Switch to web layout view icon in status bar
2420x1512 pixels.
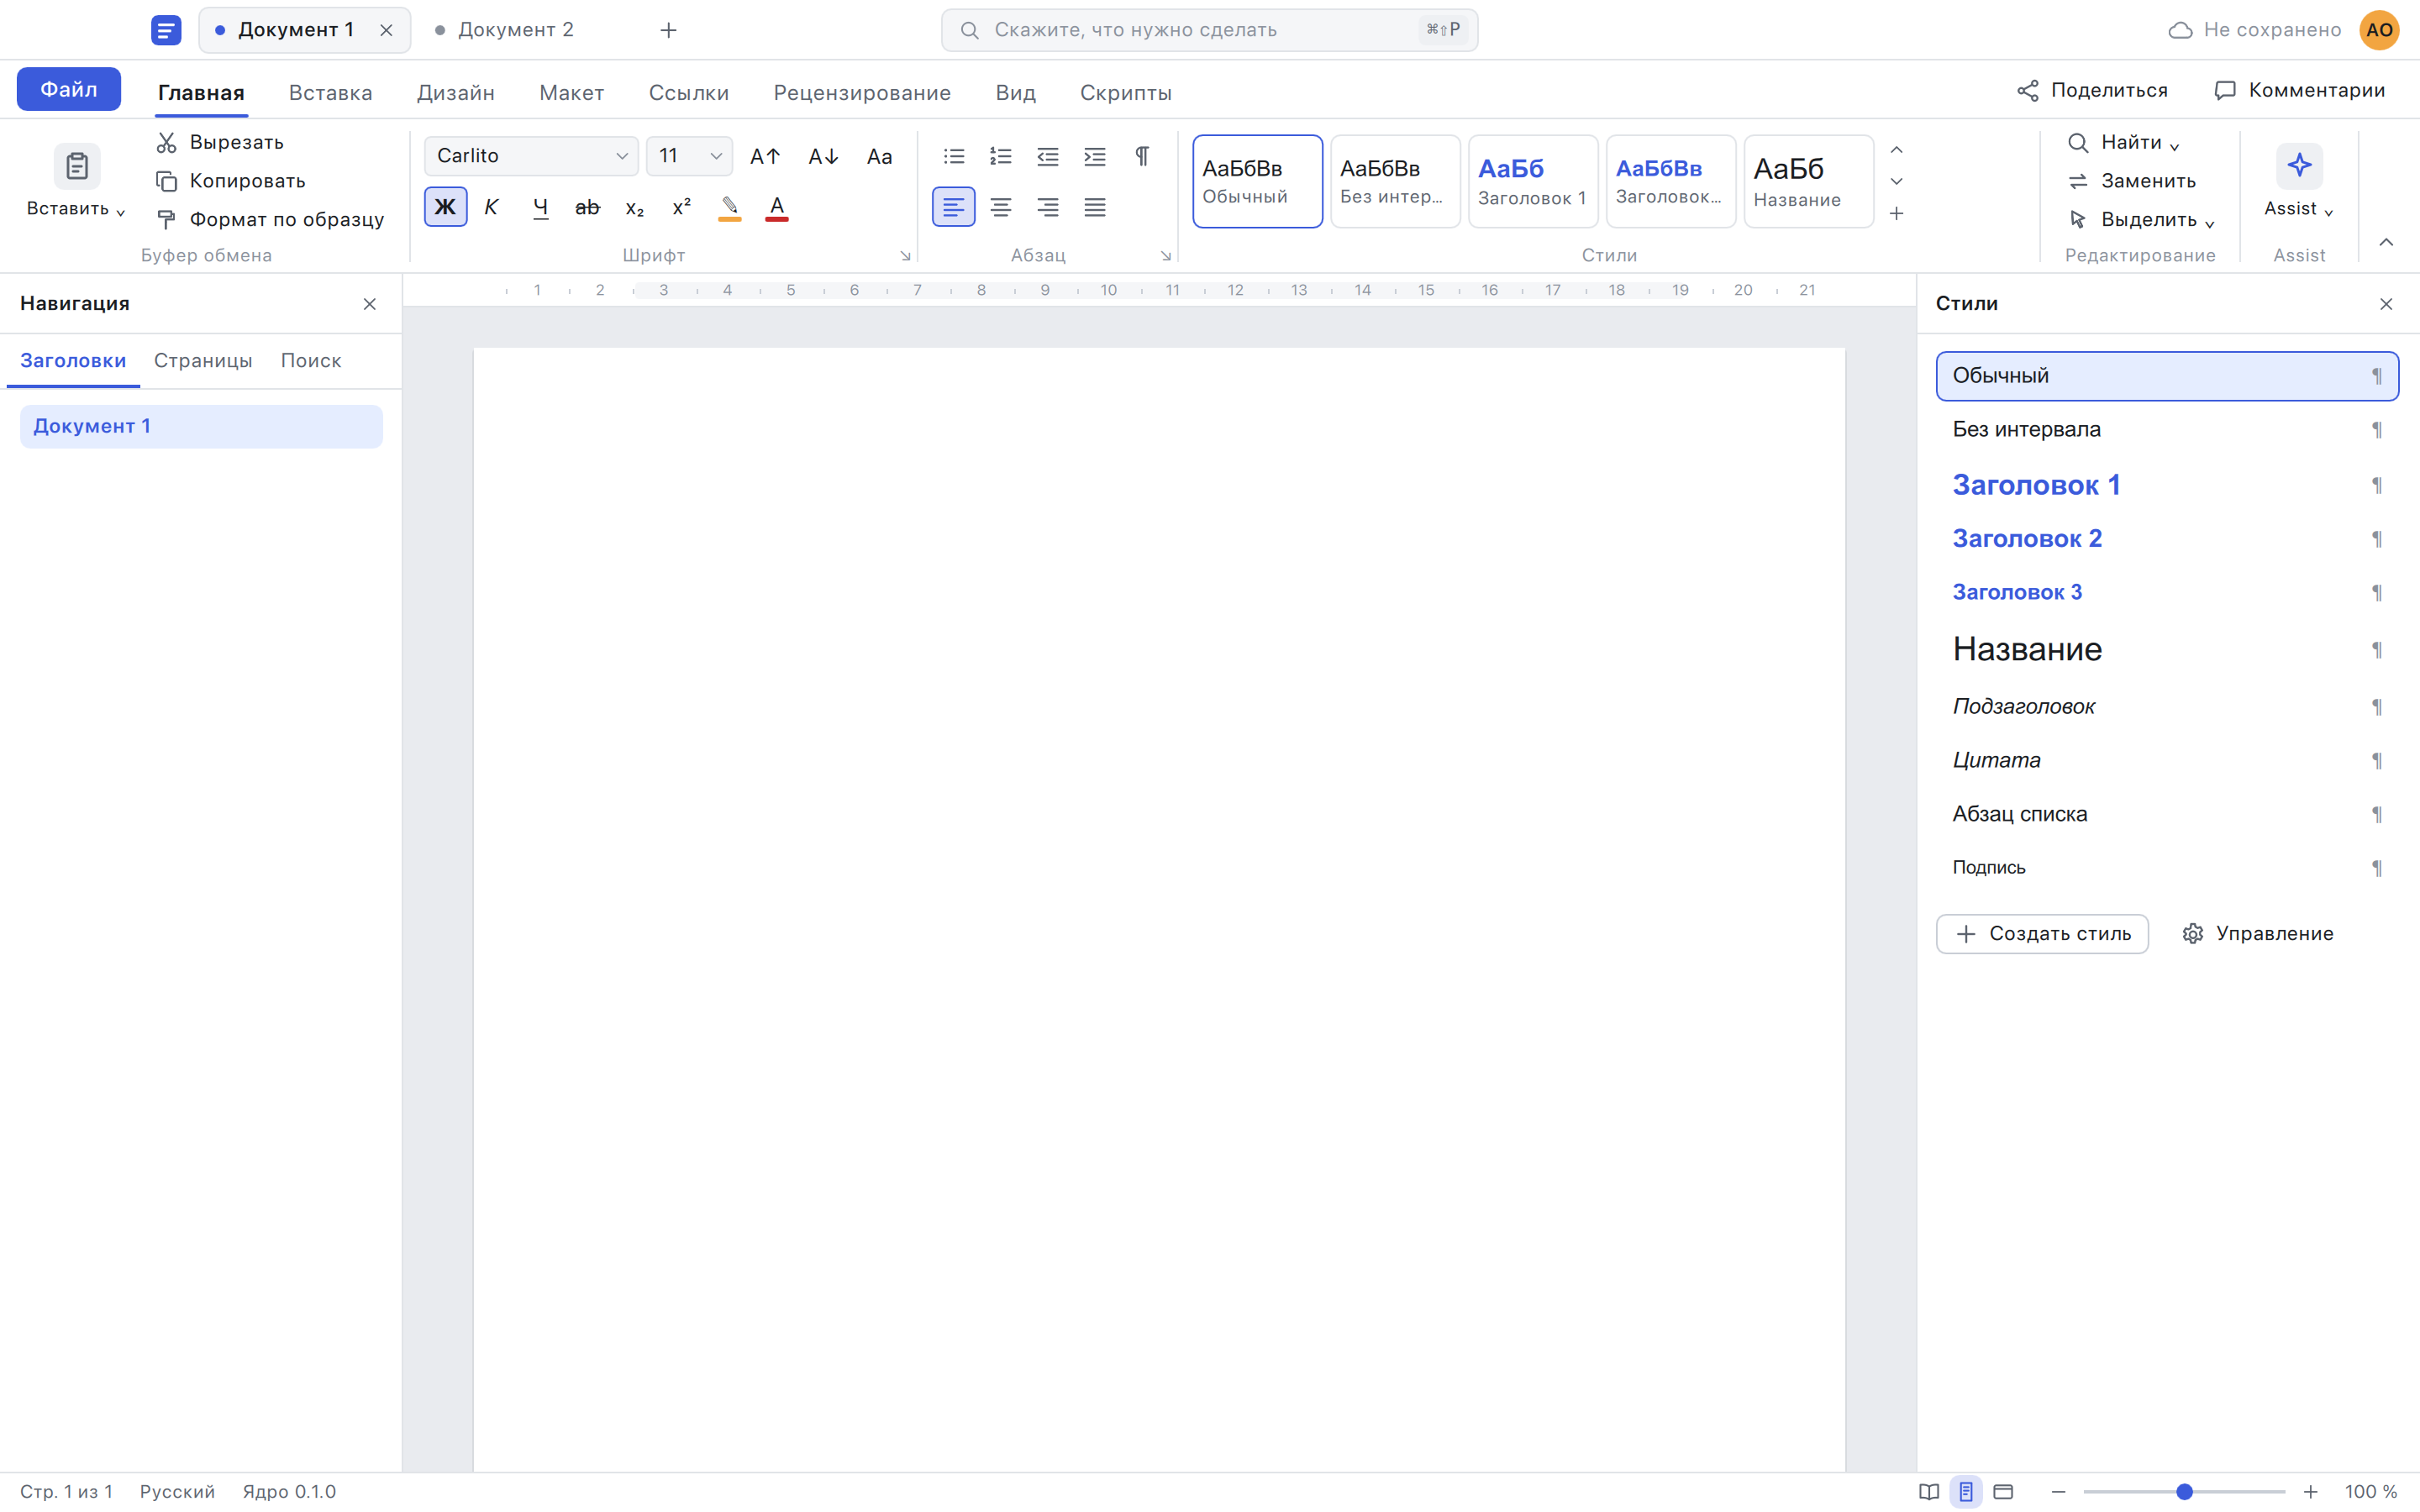2003,1491
